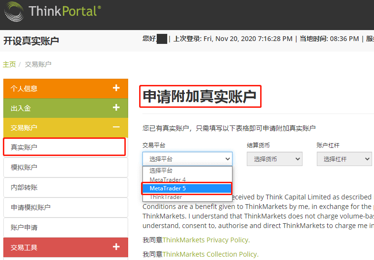This screenshot has width=374, height=260.
Task: Open the 账户申请 menu item
Action: [x=66, y=228]
